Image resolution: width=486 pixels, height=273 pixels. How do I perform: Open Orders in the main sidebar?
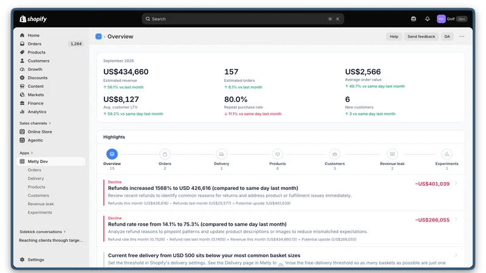click(35, 44)
